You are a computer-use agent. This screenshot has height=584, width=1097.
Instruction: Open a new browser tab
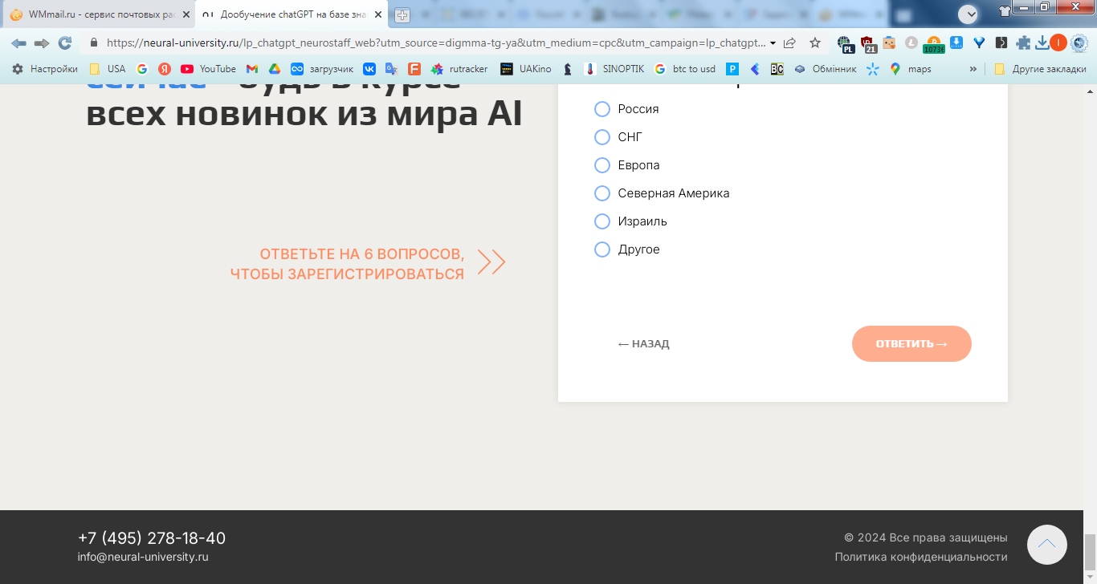tap(402, 15)
